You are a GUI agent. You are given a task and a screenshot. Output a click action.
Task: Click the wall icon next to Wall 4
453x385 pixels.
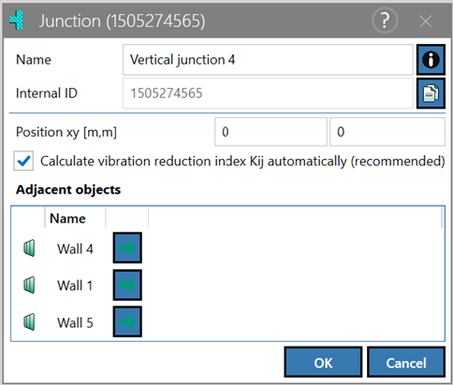[x=29, y=249]
